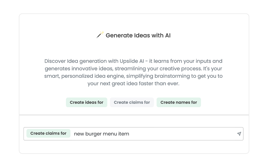
Task: Click the last line "your next great idea faster than ever."
Action: pyautogui.click(x=133, y=84)
